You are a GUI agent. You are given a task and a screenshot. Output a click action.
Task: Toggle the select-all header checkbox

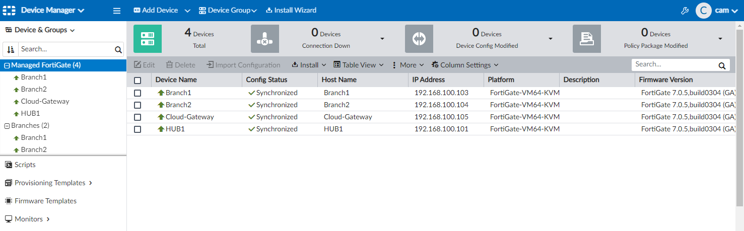pyautogui.click(x=138, y=80)
